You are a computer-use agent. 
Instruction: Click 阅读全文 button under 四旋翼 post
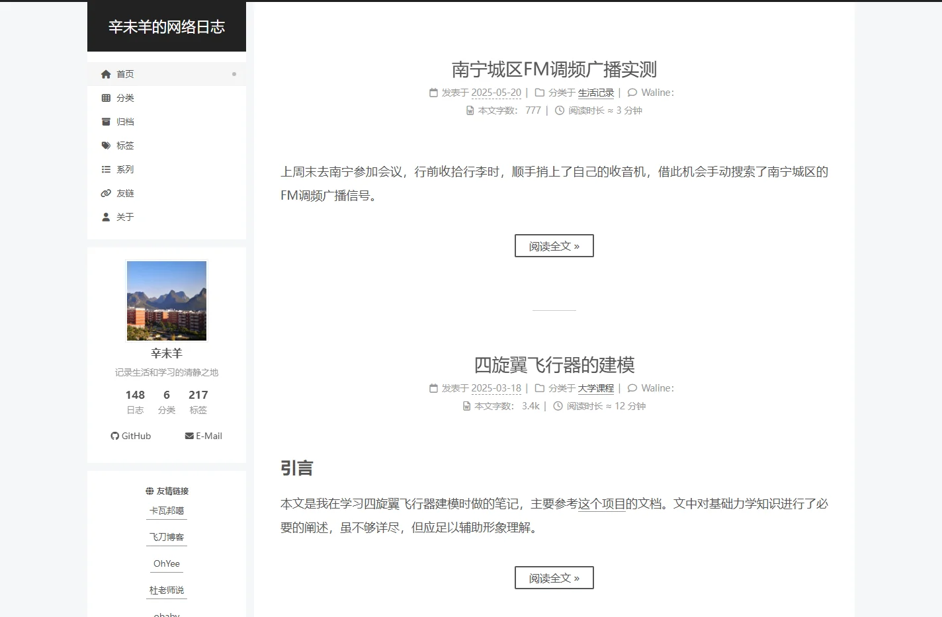tap(554, 578)
